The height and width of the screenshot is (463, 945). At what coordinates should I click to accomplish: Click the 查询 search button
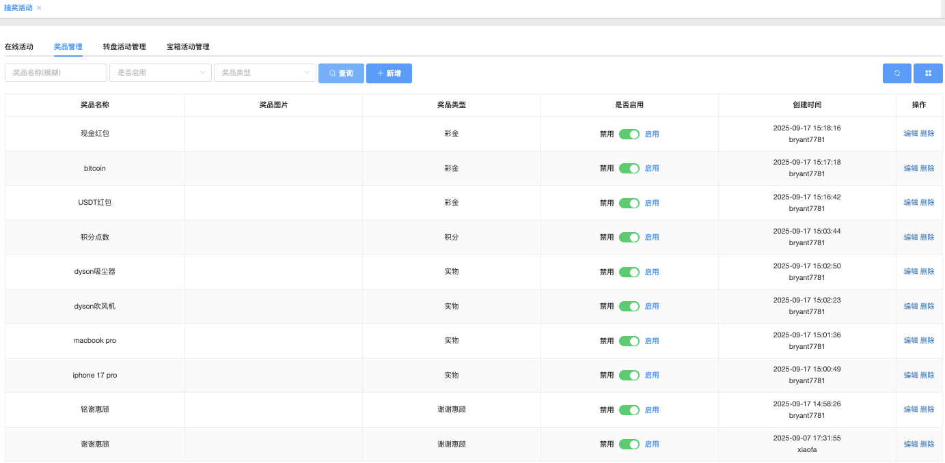pos(341,73)
